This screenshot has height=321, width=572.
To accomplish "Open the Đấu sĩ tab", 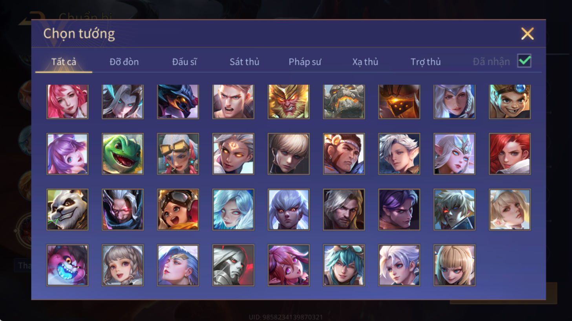I will (184, 62).
